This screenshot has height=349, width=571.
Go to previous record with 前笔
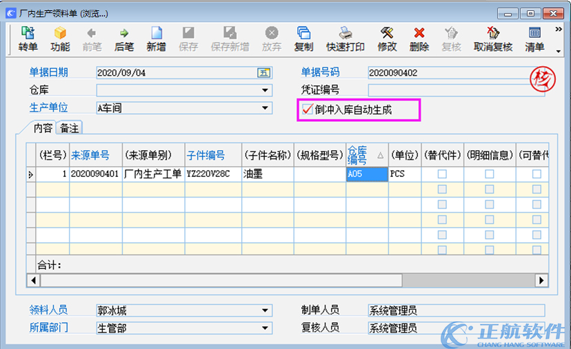pyautogui.click(x=92, y=39)
